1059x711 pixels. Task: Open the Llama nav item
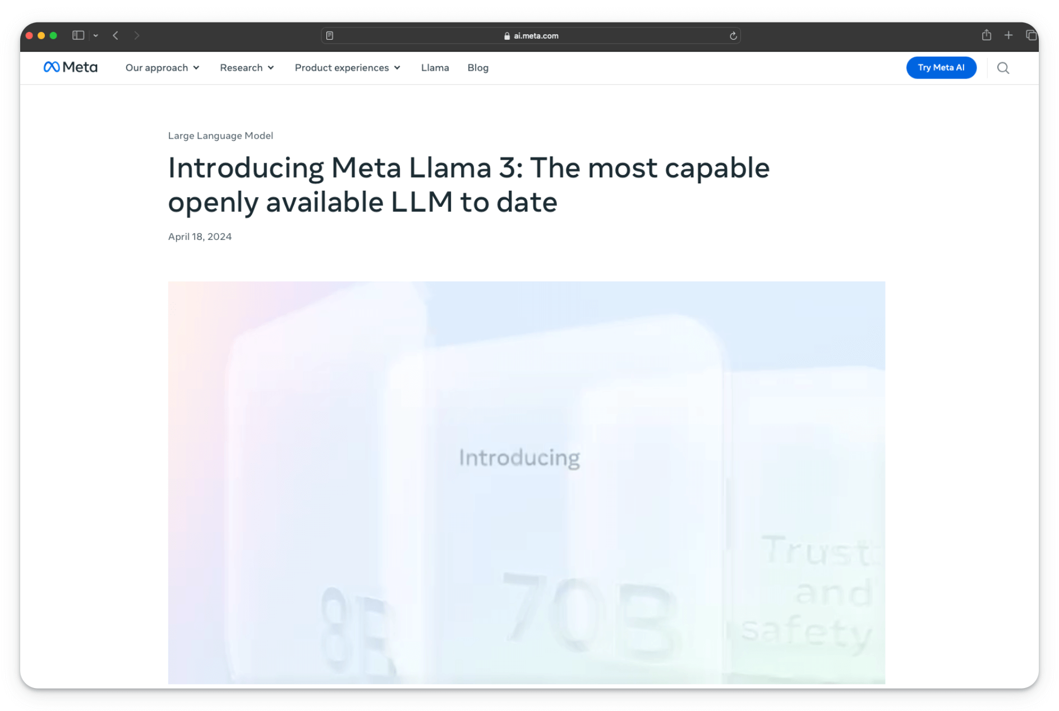[x=435, y=68]
